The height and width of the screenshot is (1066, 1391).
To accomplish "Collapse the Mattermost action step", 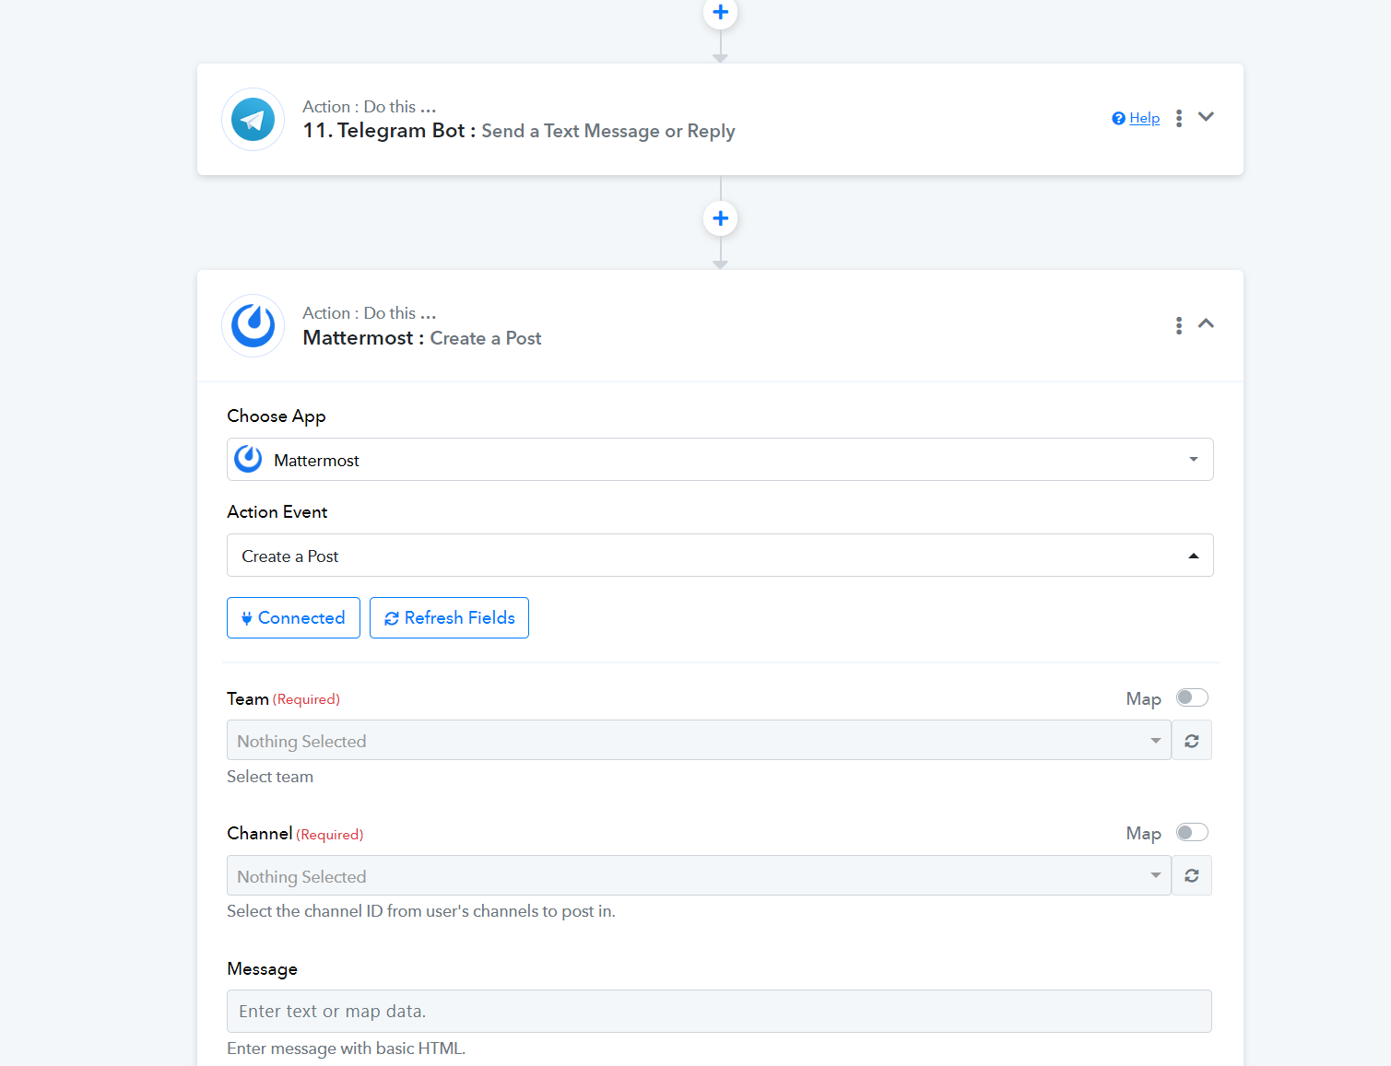I will tap(1206, 323).
